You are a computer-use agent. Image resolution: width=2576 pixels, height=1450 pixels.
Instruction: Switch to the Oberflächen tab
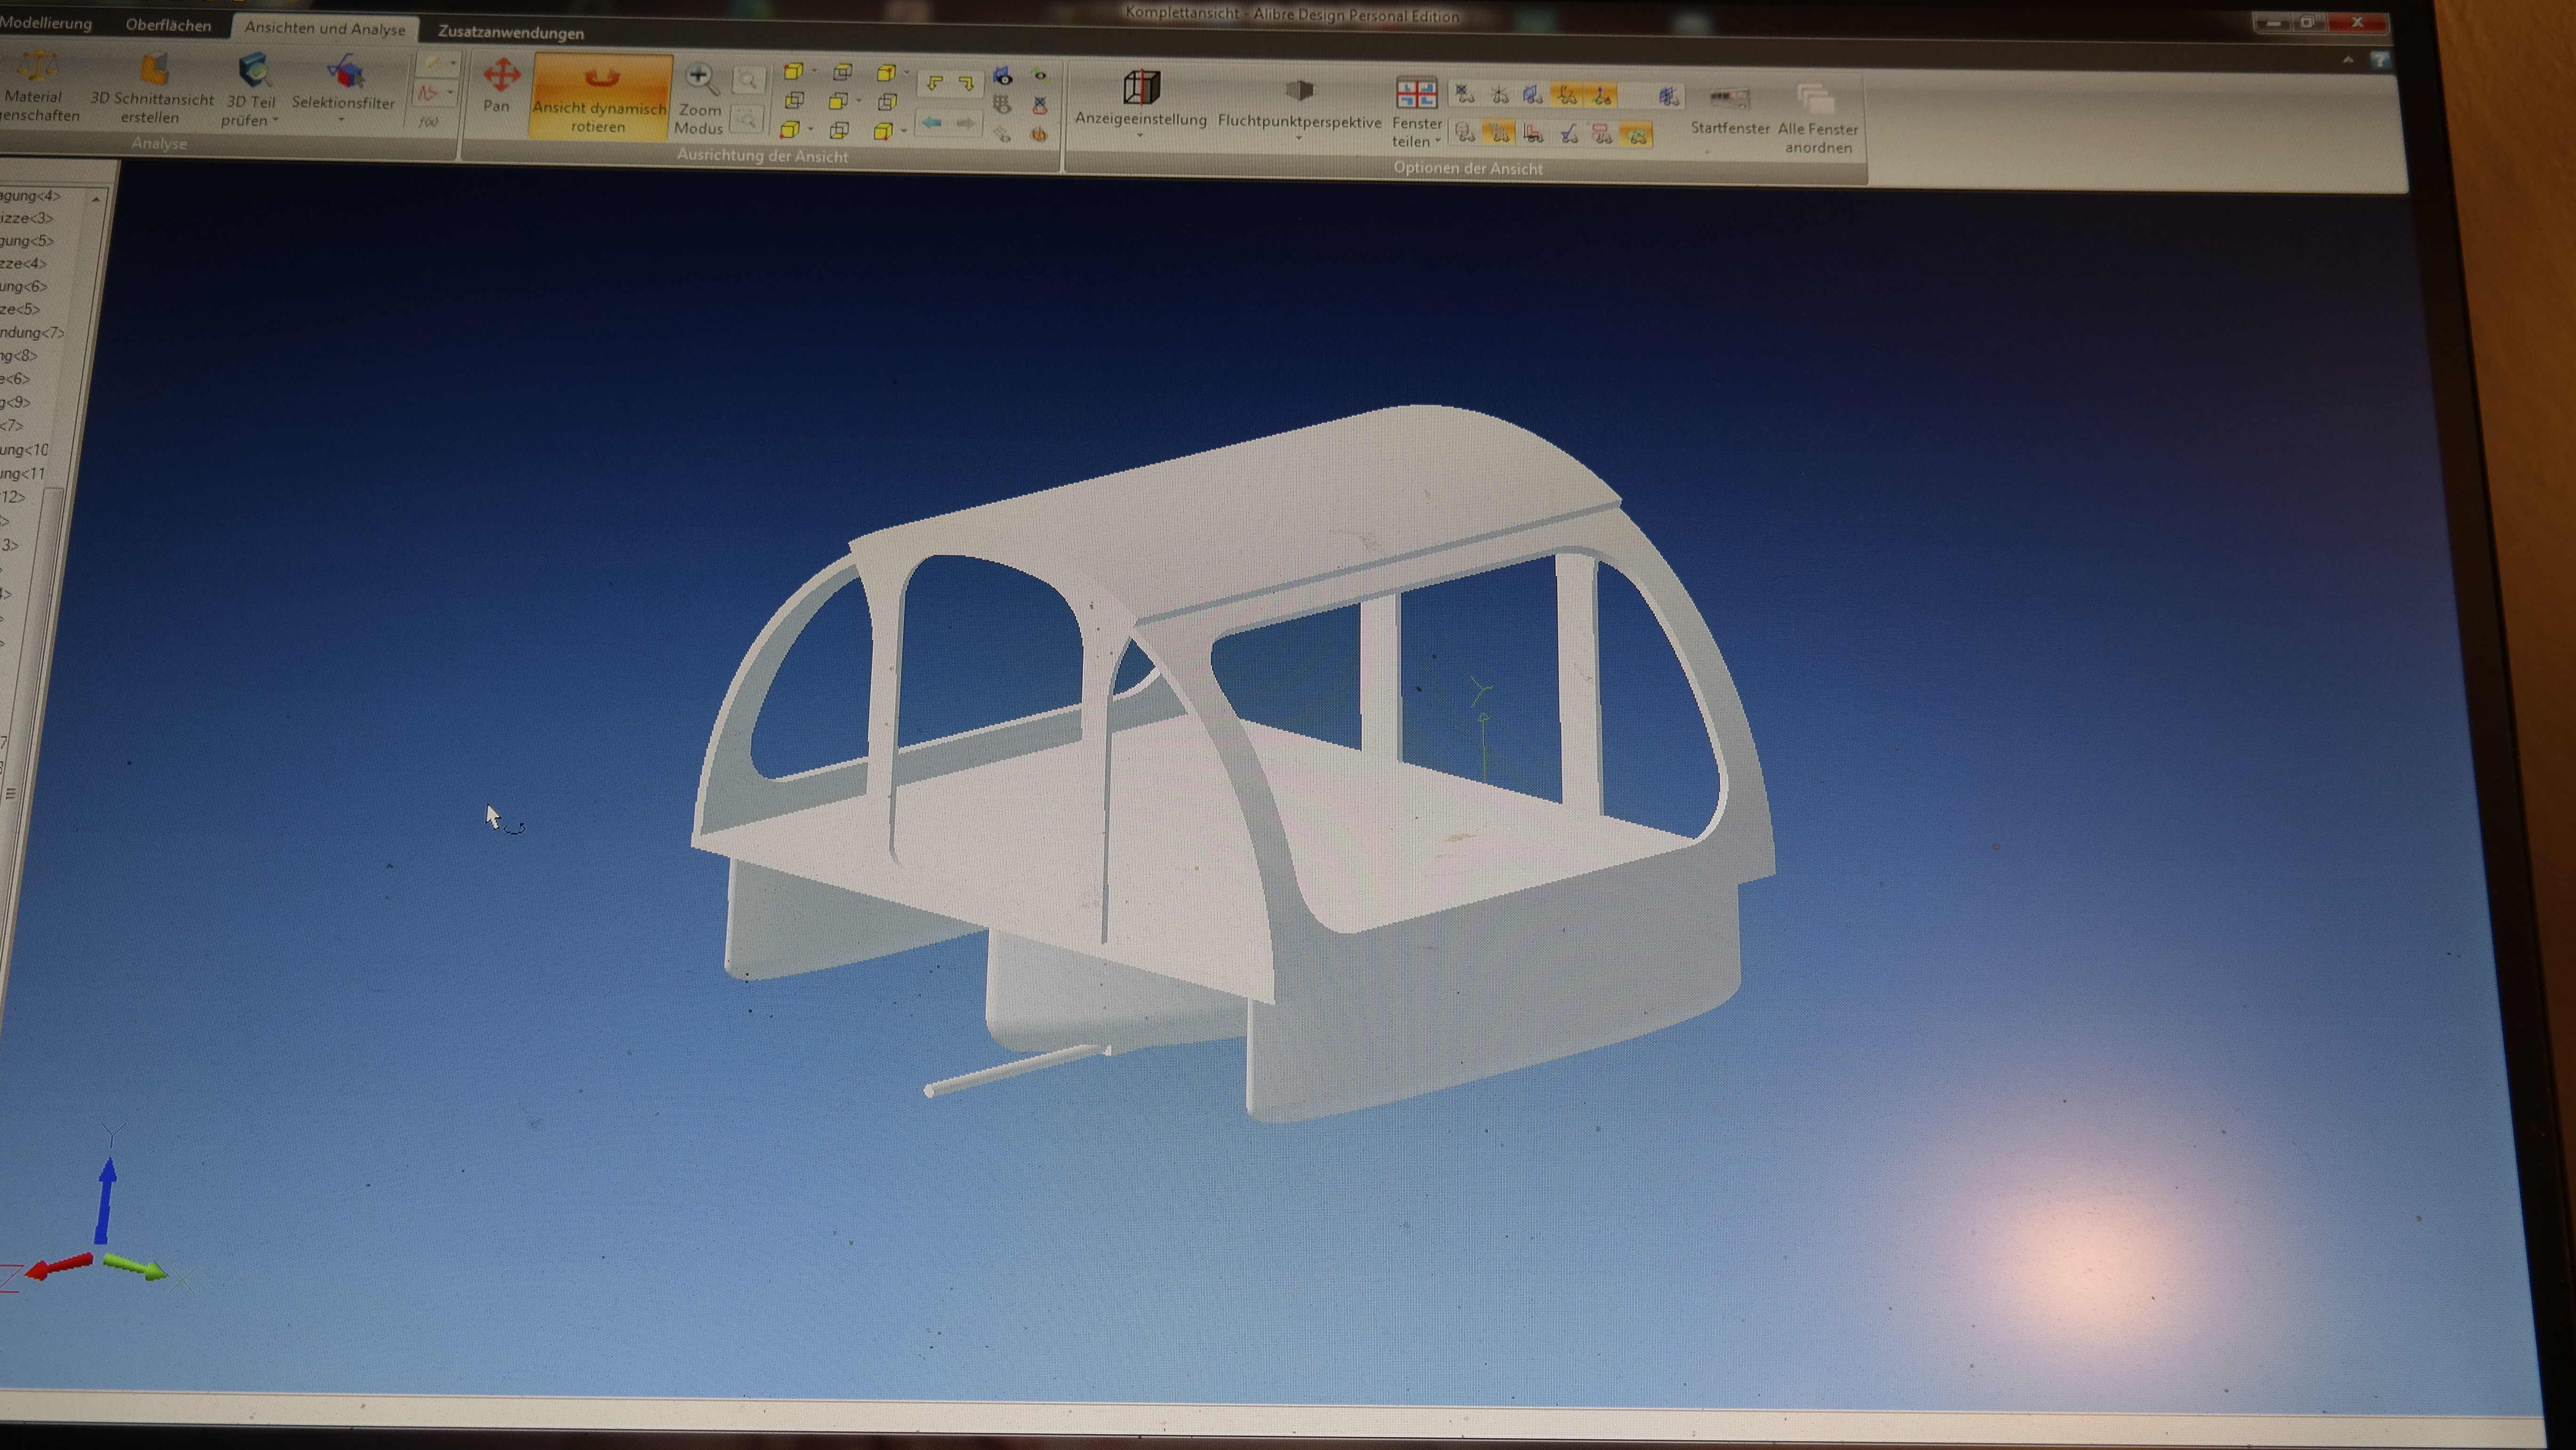tap(168, 25)
